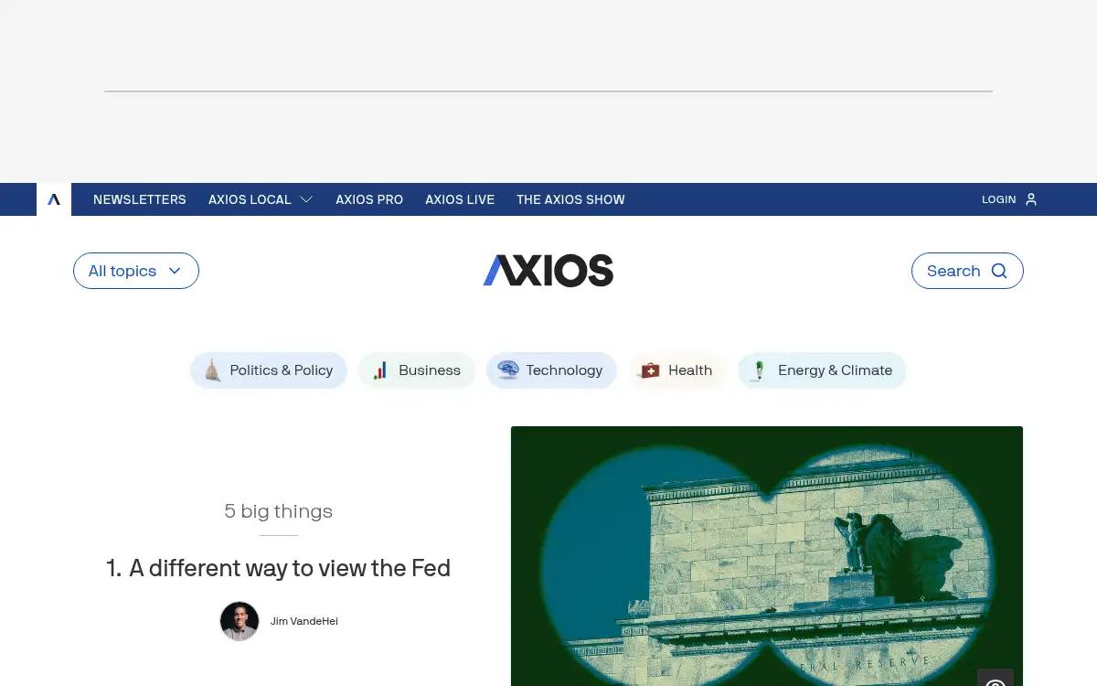Click the bar chart Business icon

point(381,370)
